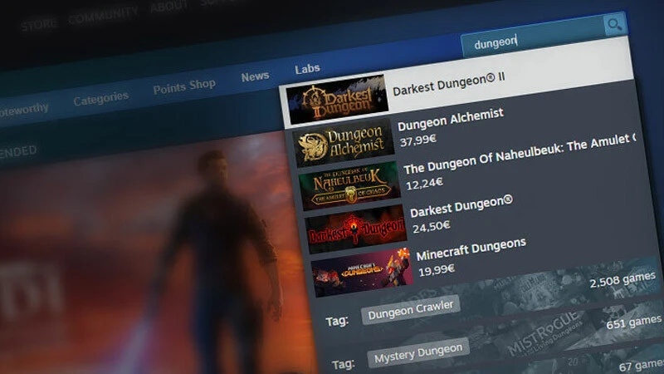Image resolution: width=664 pixels, height=374 pixels.
Task: Open the Dungeon Crawler tag
Action: point(410,310)
